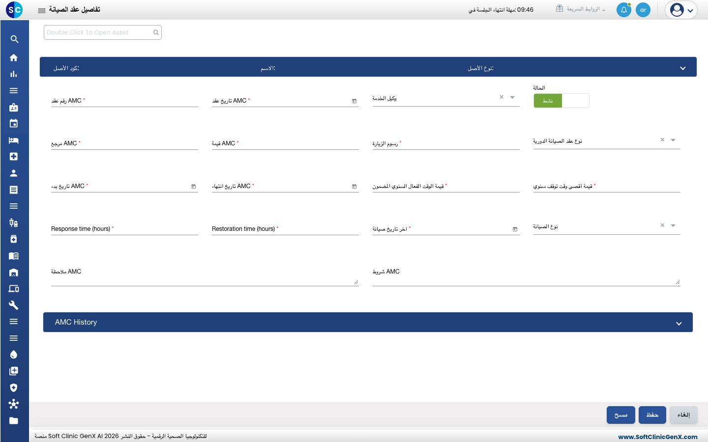Open the نوع الصيانة dropdown arrow
Viewport: 708px width, 442px height.
coord(673,226)
